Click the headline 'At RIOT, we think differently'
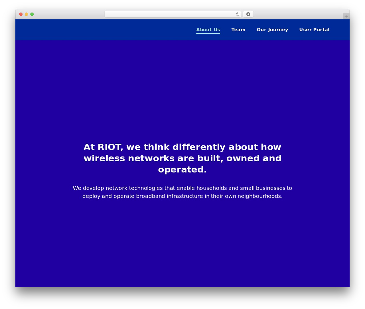 click(182, 158)
